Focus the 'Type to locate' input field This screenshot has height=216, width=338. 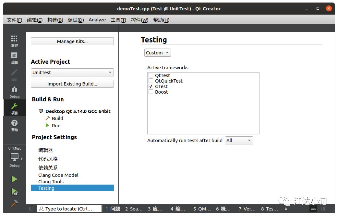69,209
